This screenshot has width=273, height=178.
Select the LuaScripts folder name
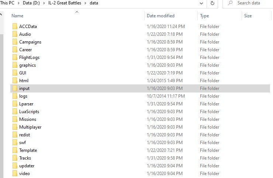click(29, 112)
